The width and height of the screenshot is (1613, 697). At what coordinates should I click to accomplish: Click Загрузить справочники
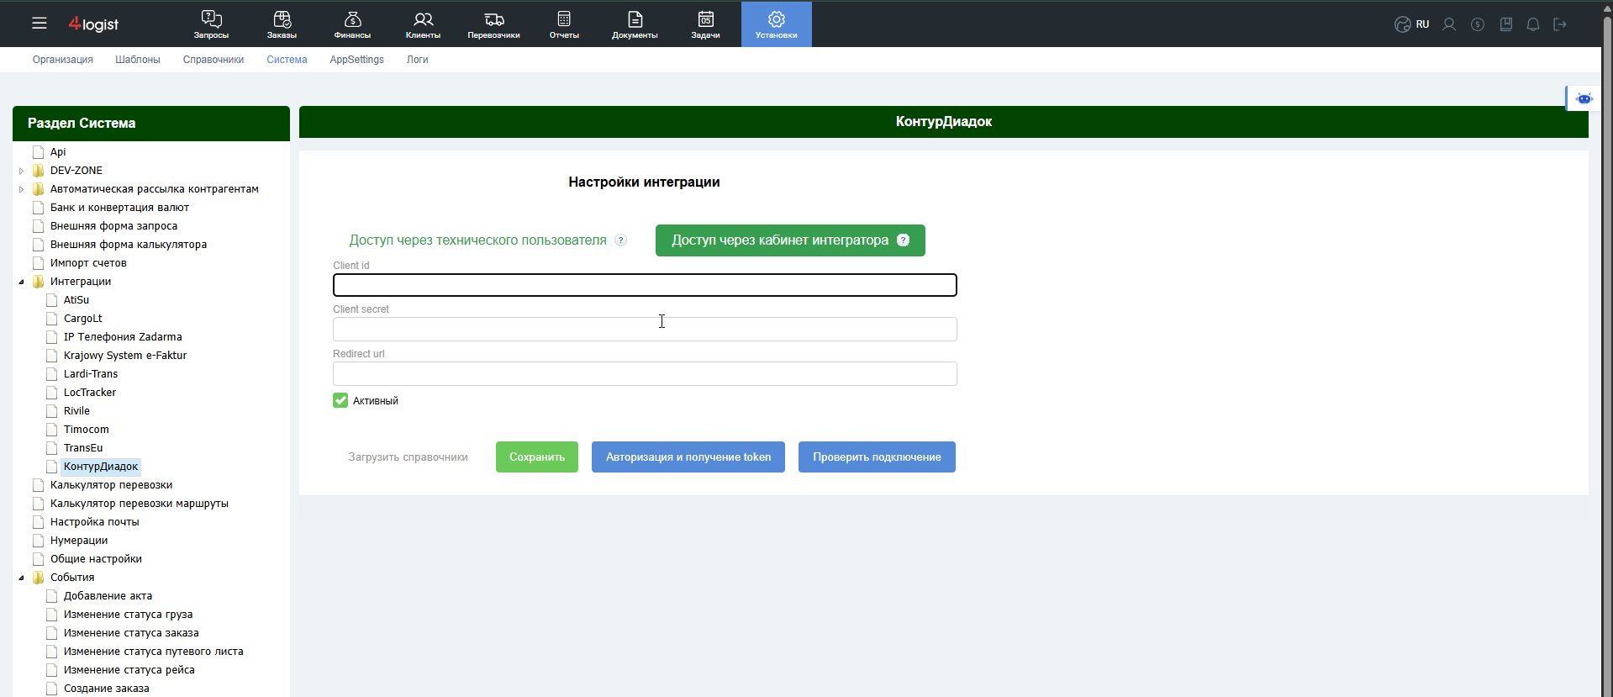point(409,457)
